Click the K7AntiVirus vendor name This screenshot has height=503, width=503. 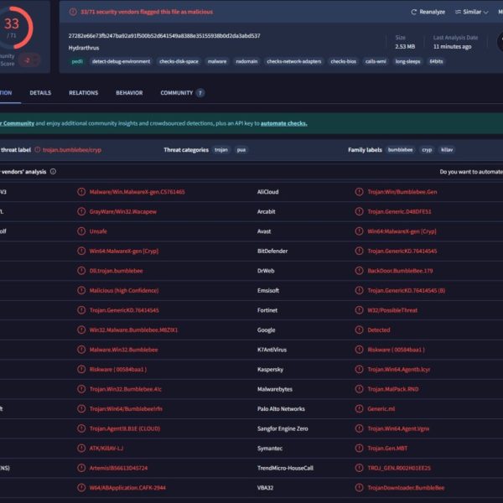click(x=272, y=350)
